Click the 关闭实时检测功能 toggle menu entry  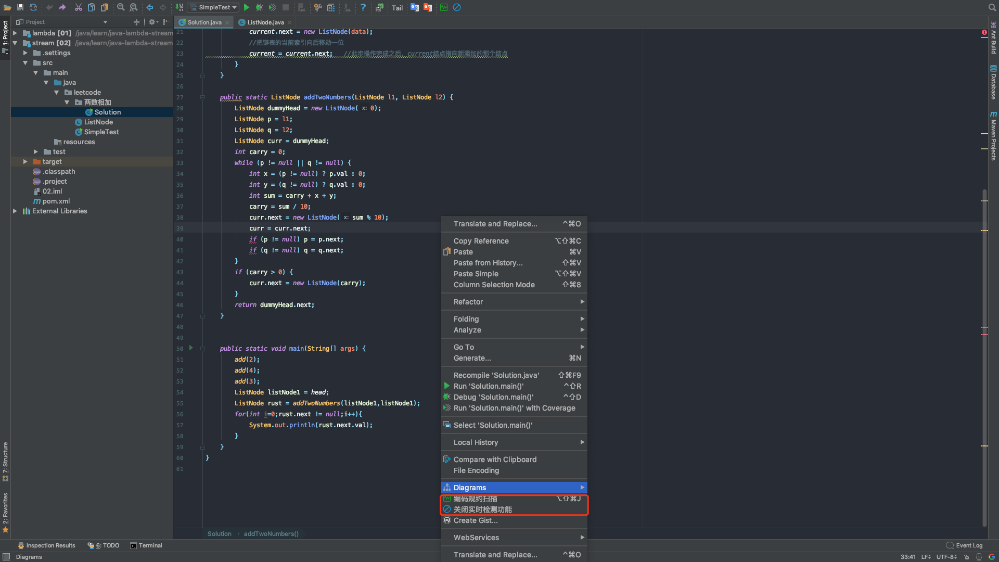(x=482, y=509)
